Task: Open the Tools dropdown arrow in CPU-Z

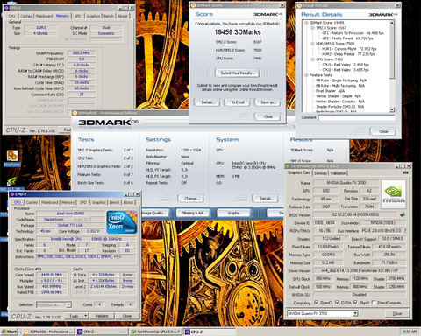Action: [x=85, y=316]
